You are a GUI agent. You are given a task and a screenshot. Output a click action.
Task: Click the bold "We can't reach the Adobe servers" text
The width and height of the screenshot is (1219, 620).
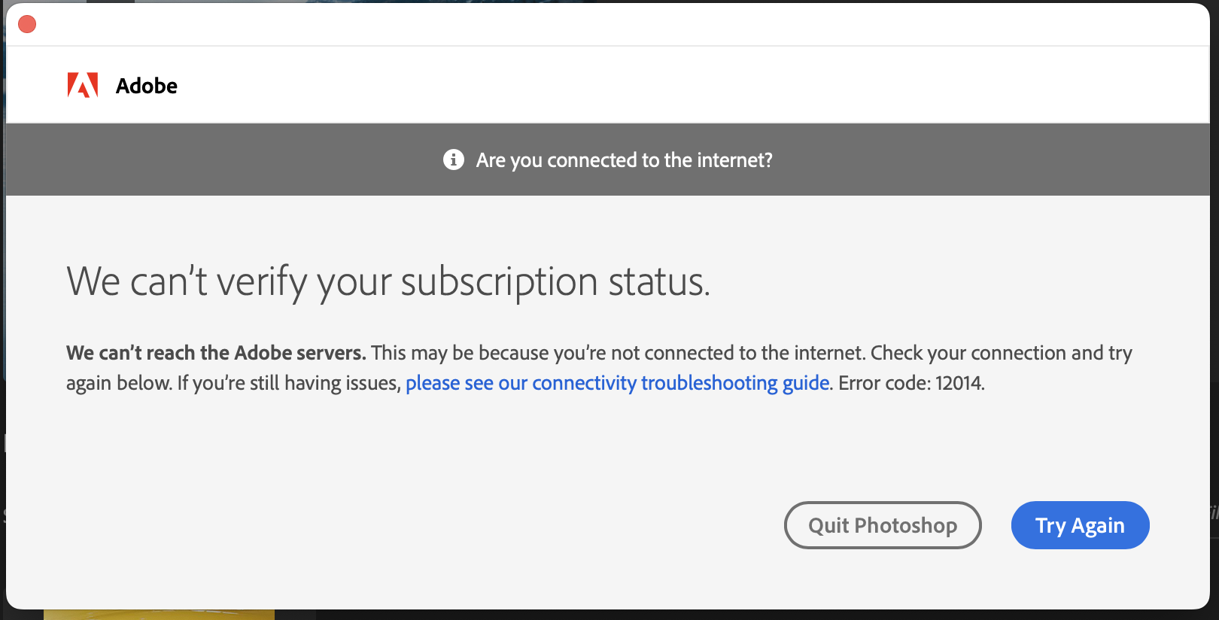coord(216,353)
